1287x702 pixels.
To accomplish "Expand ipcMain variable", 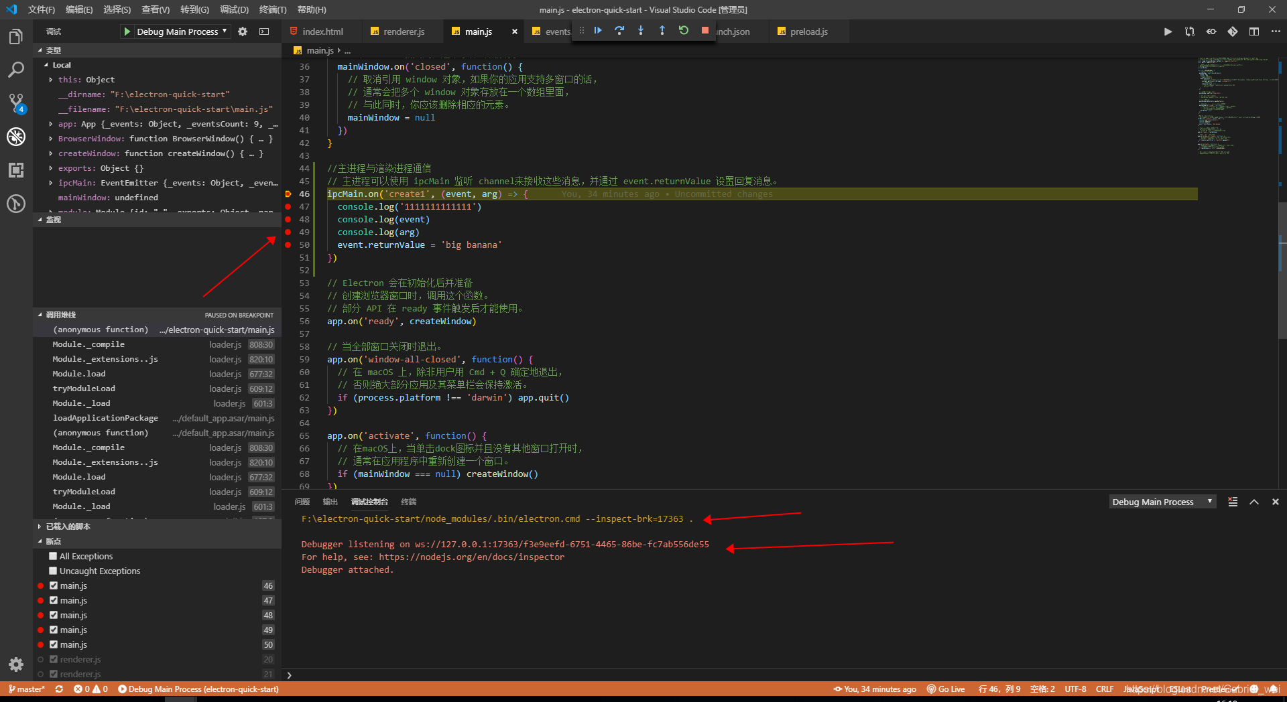I will 51,183.
